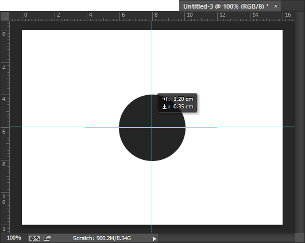This screenshot has width=305, height=243.
Task: Close the Untitled-3 document tab
Action: pos(276,6)
